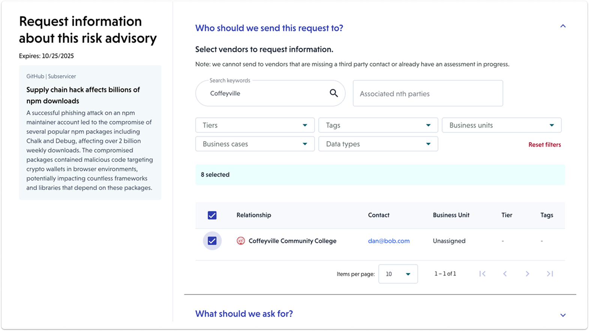Open the Tiers filter dropdown
The height and width of the screenshot is (331, 589).
coord(255,125)
